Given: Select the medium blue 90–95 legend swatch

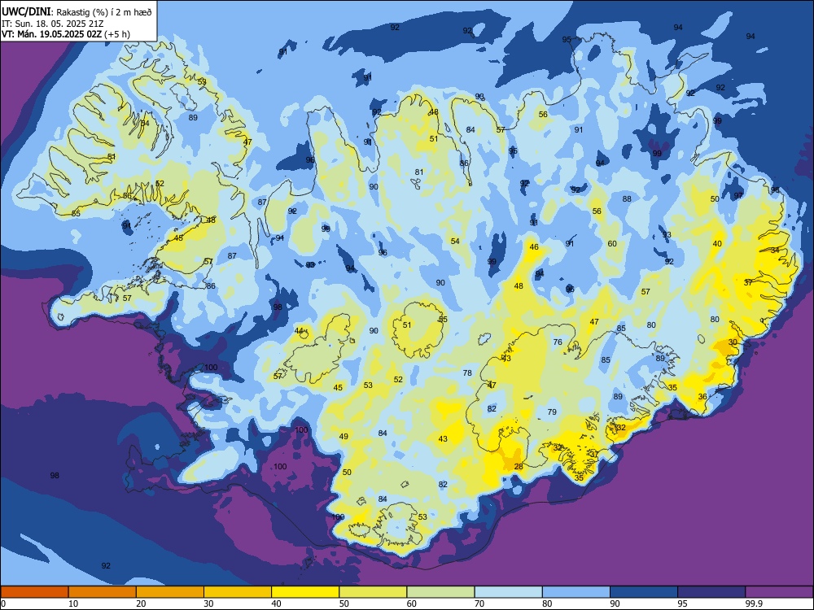Looking at the screenshot, I should 644,592.
